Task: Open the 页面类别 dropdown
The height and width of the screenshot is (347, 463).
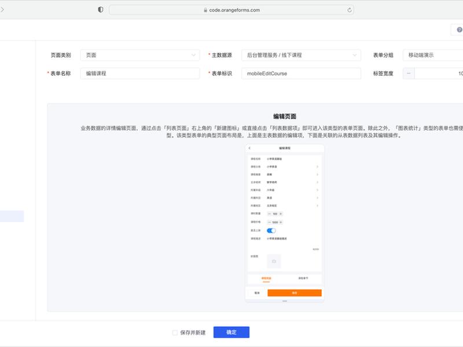Action: [x=140, y=55]
